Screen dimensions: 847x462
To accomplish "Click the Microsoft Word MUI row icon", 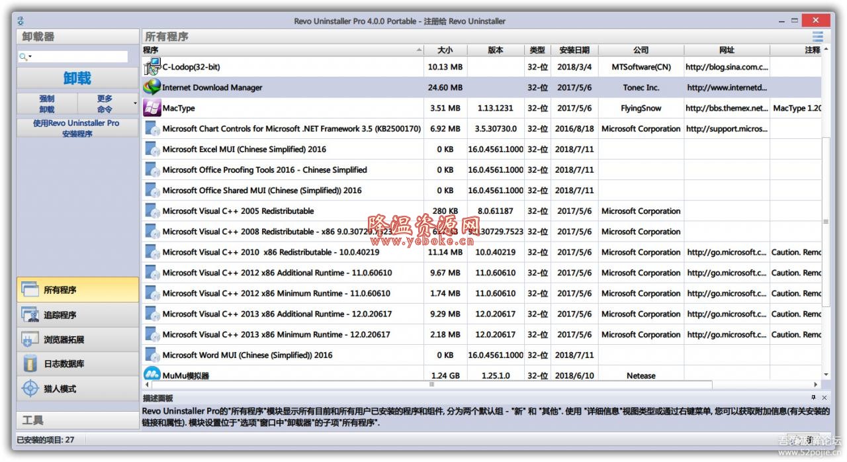I will pyautogui.click(x=152, y=354).
